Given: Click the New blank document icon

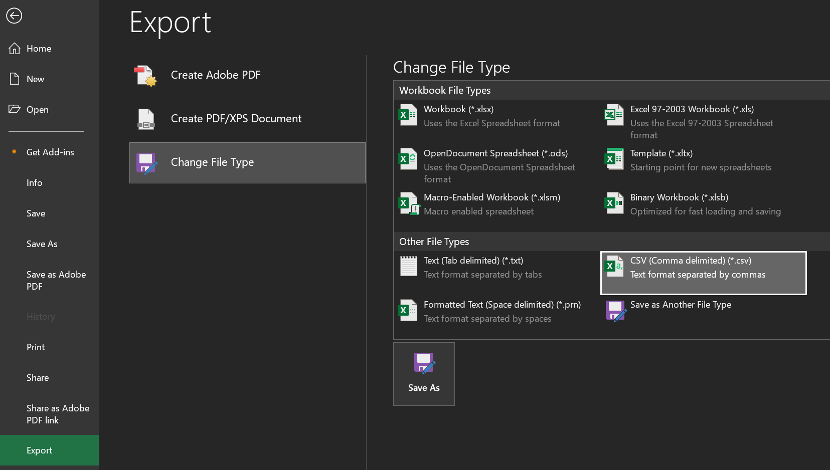Looking at the screenshot, I should (x=15, y=79).
